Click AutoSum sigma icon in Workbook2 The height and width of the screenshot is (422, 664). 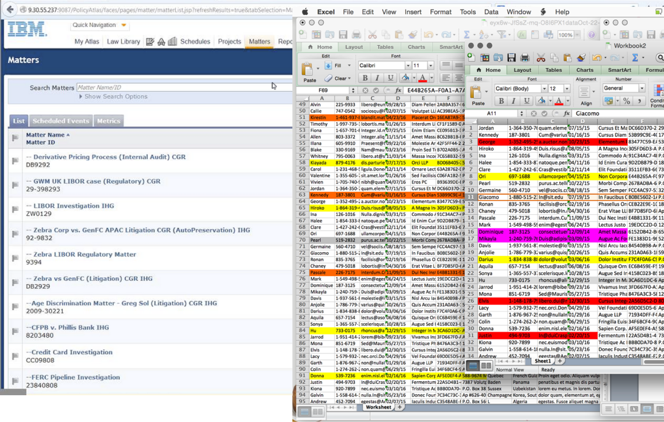(x=635, y=57)
